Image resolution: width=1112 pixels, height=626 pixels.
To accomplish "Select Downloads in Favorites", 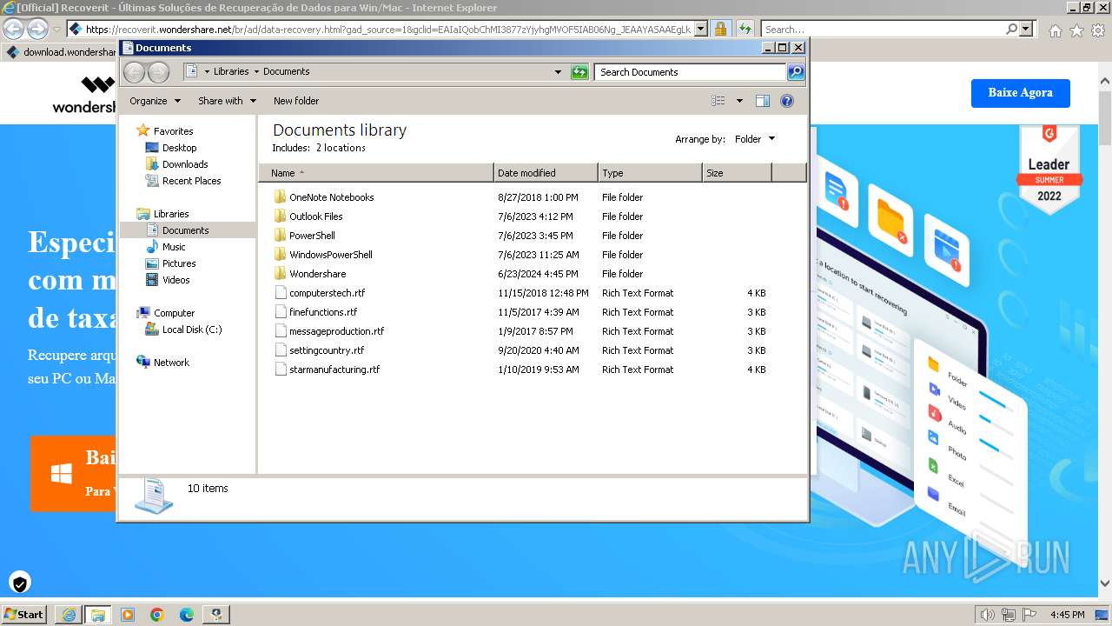I will [185, 164].
